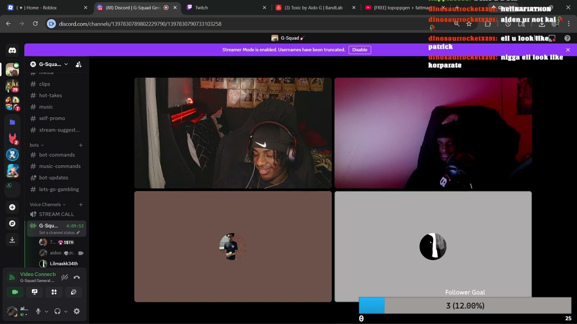Switch to the [FREE] topoppgen YouTube tab
Viewport: 577px width, 324px height.
403,8
